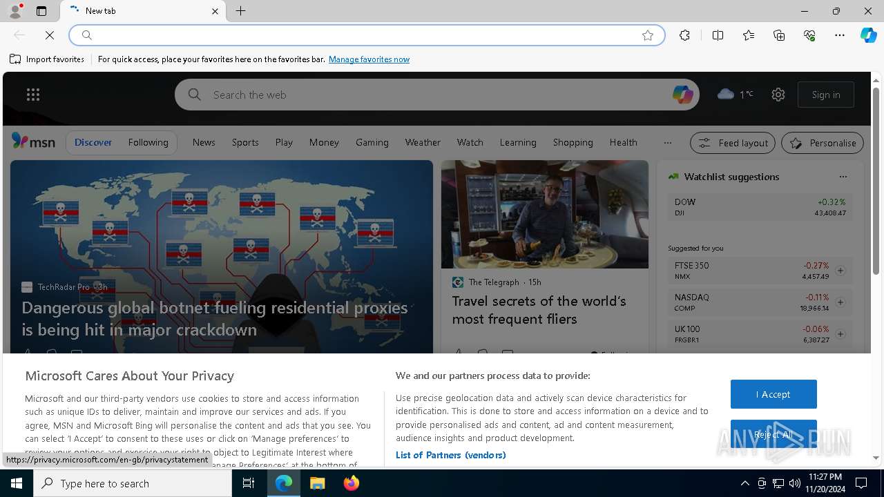The image size is (884, 497).
Task: Open Watchlist suggestions more options
Action: coord(843,177)
